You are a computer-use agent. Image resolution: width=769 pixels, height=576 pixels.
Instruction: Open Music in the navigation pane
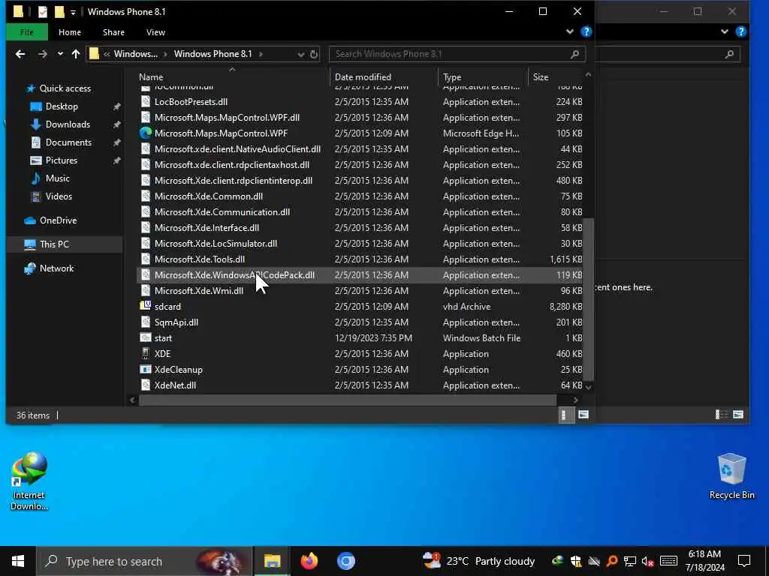[x=57, y=178]
